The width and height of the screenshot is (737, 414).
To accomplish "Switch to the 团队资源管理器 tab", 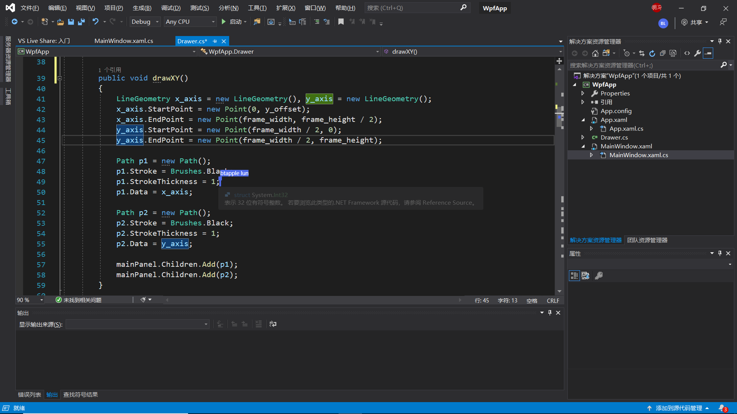I will point(647,240).
